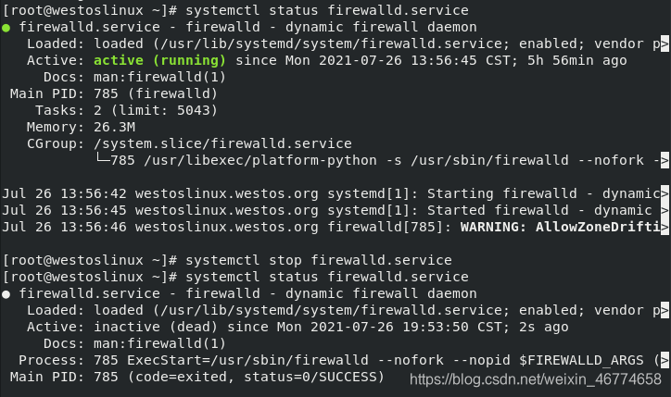Click the tree branch symbol before 785
The image size is (671, 397).
pyautogui.click(x=102, y=159)
